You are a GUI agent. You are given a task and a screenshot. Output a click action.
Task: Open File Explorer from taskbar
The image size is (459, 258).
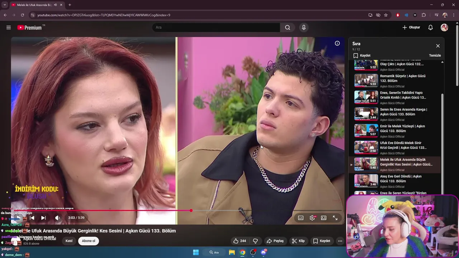click(232, 252)
